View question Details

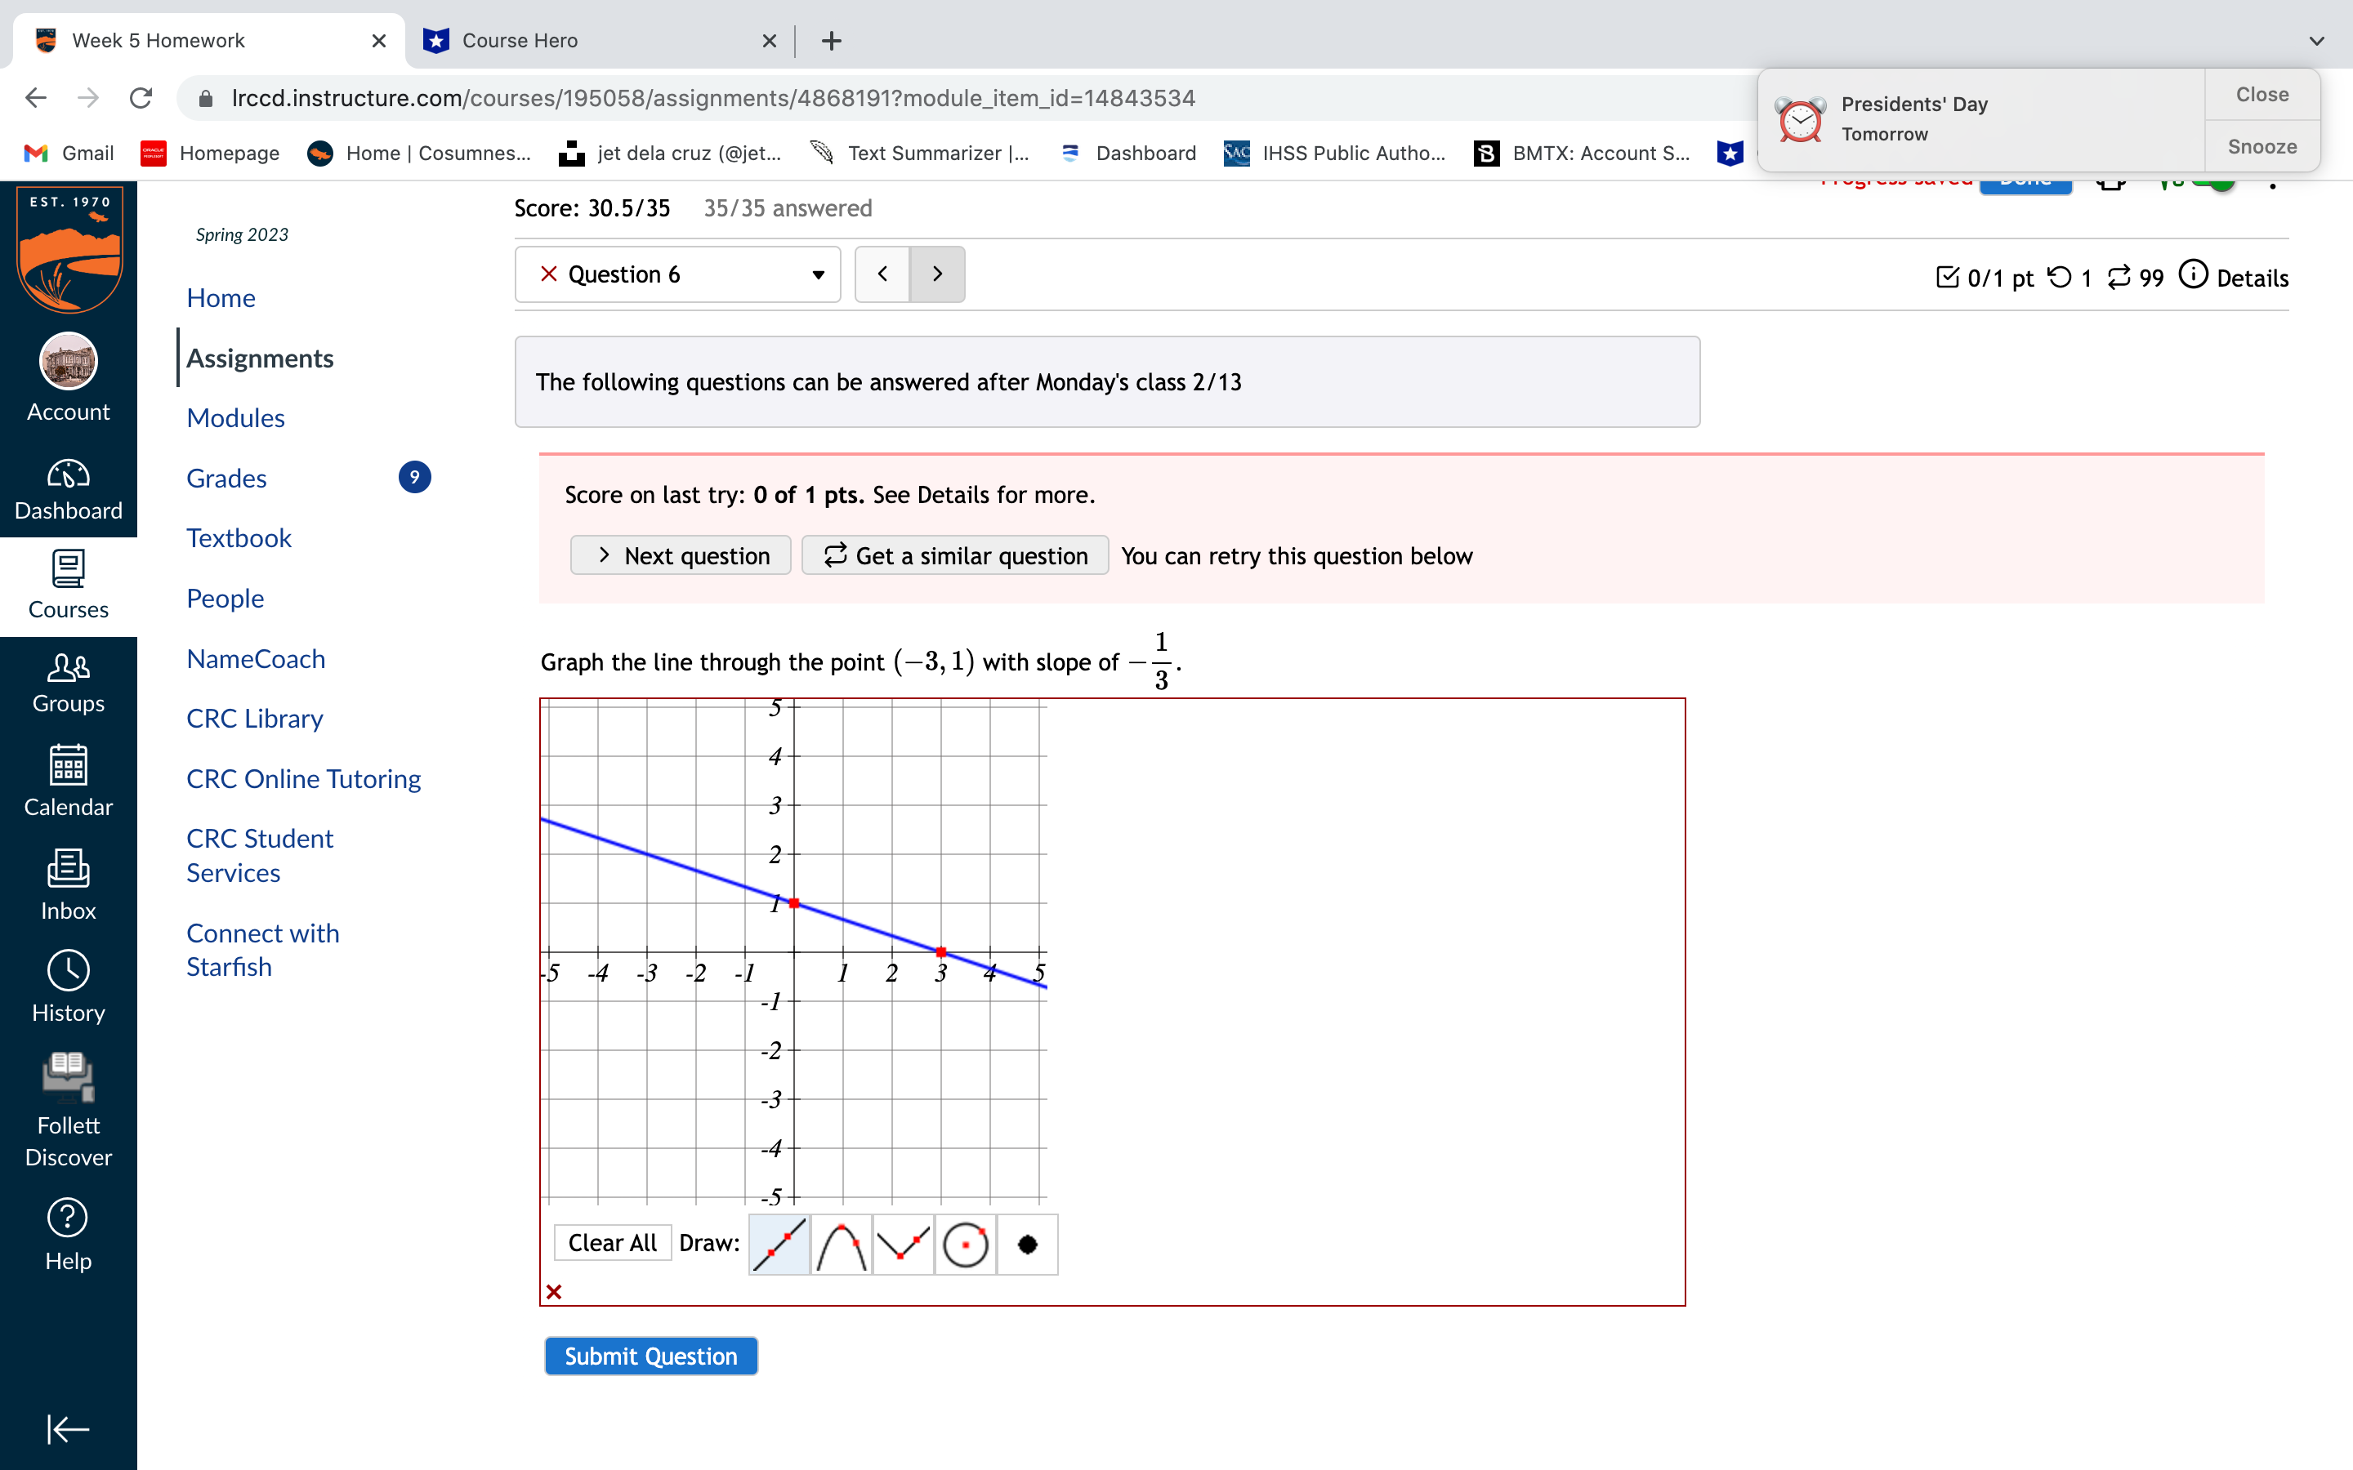[x=2252, y=277]
